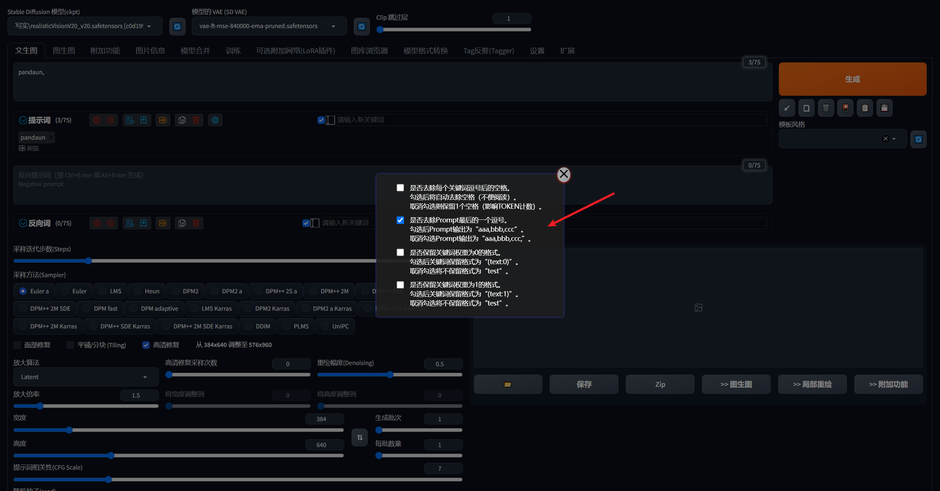The width and height of the screenshot is (940, 491).
Task: Click the trash bin icon below 生成
Action: tap(826, 108)
